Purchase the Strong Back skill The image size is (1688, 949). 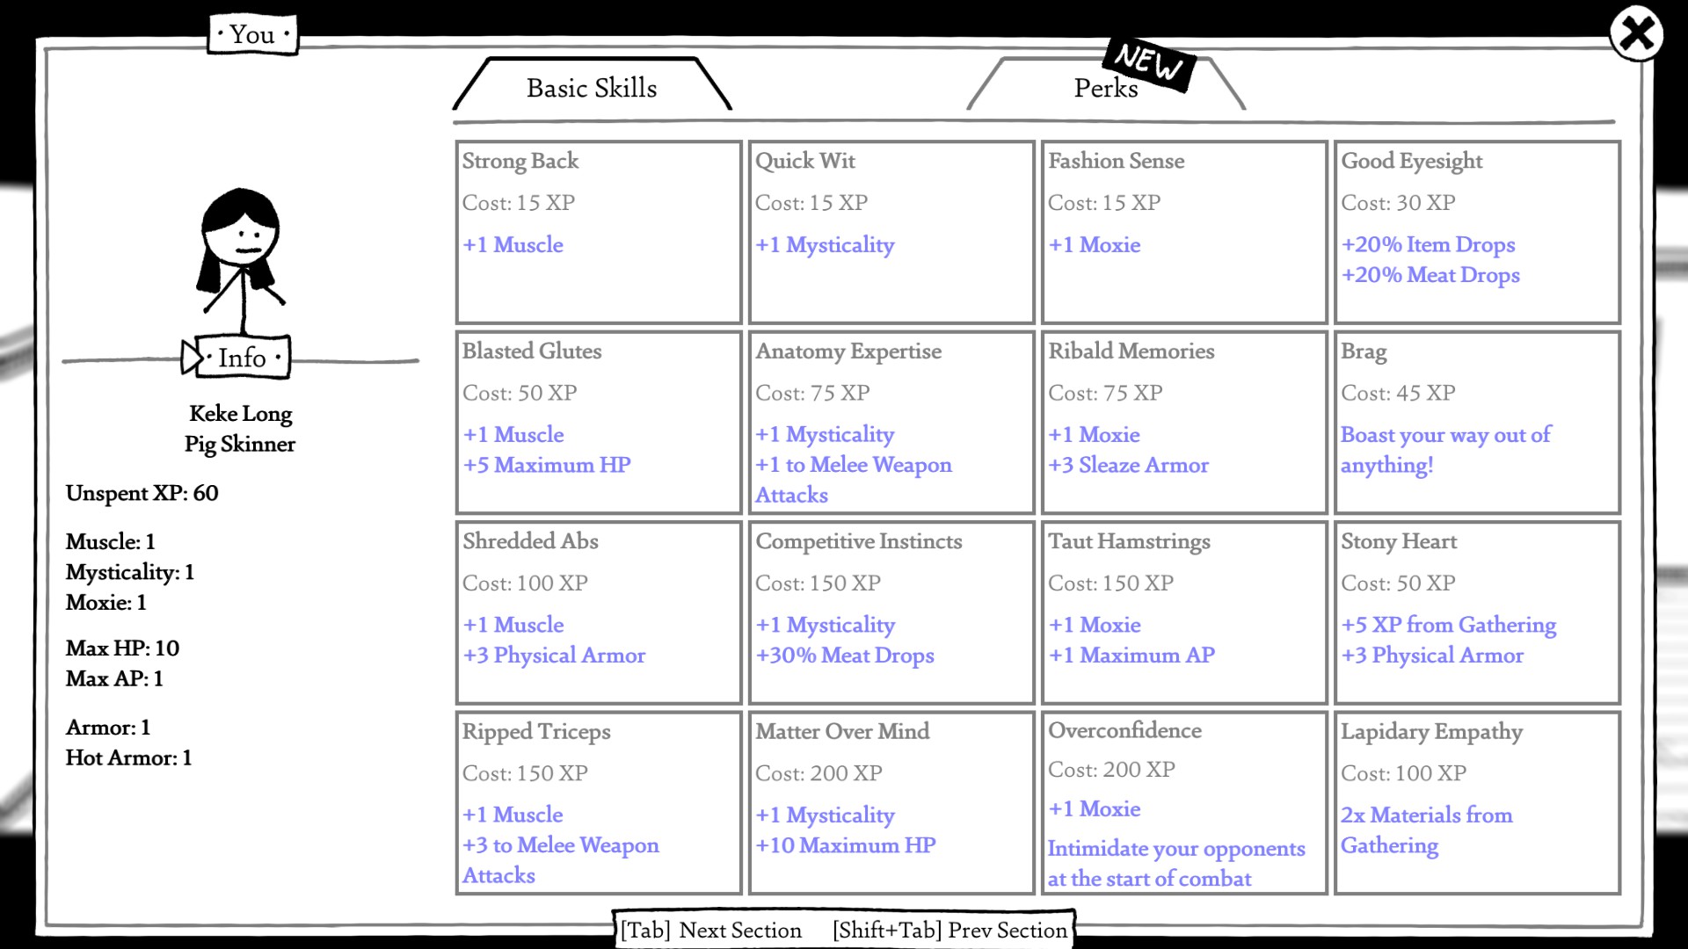598,232
